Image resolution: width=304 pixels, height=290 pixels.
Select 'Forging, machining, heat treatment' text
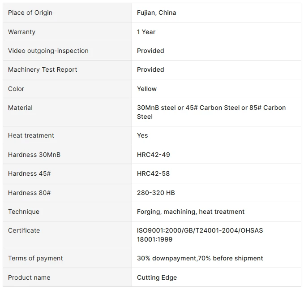[191, 212]
